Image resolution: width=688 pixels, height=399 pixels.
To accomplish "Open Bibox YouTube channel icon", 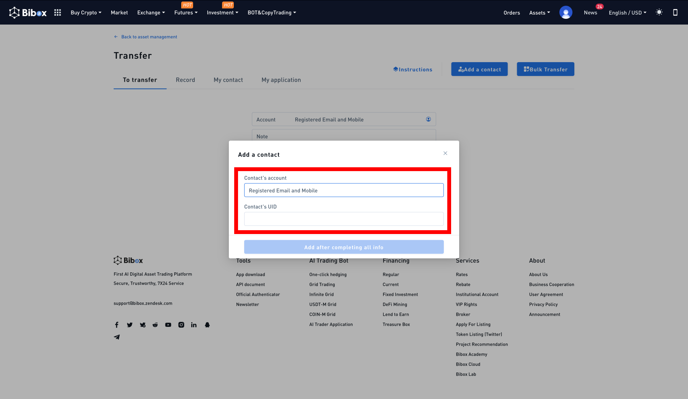I will 168,325.
